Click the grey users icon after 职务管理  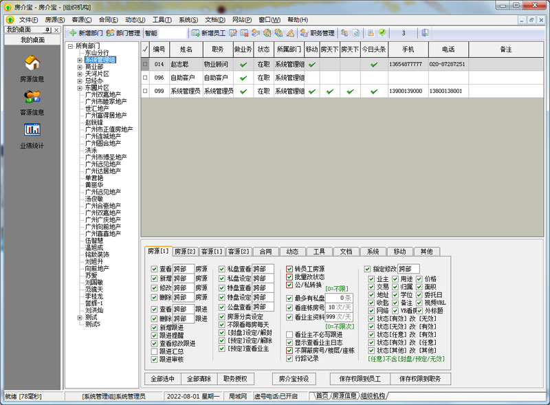pos(345,33)
